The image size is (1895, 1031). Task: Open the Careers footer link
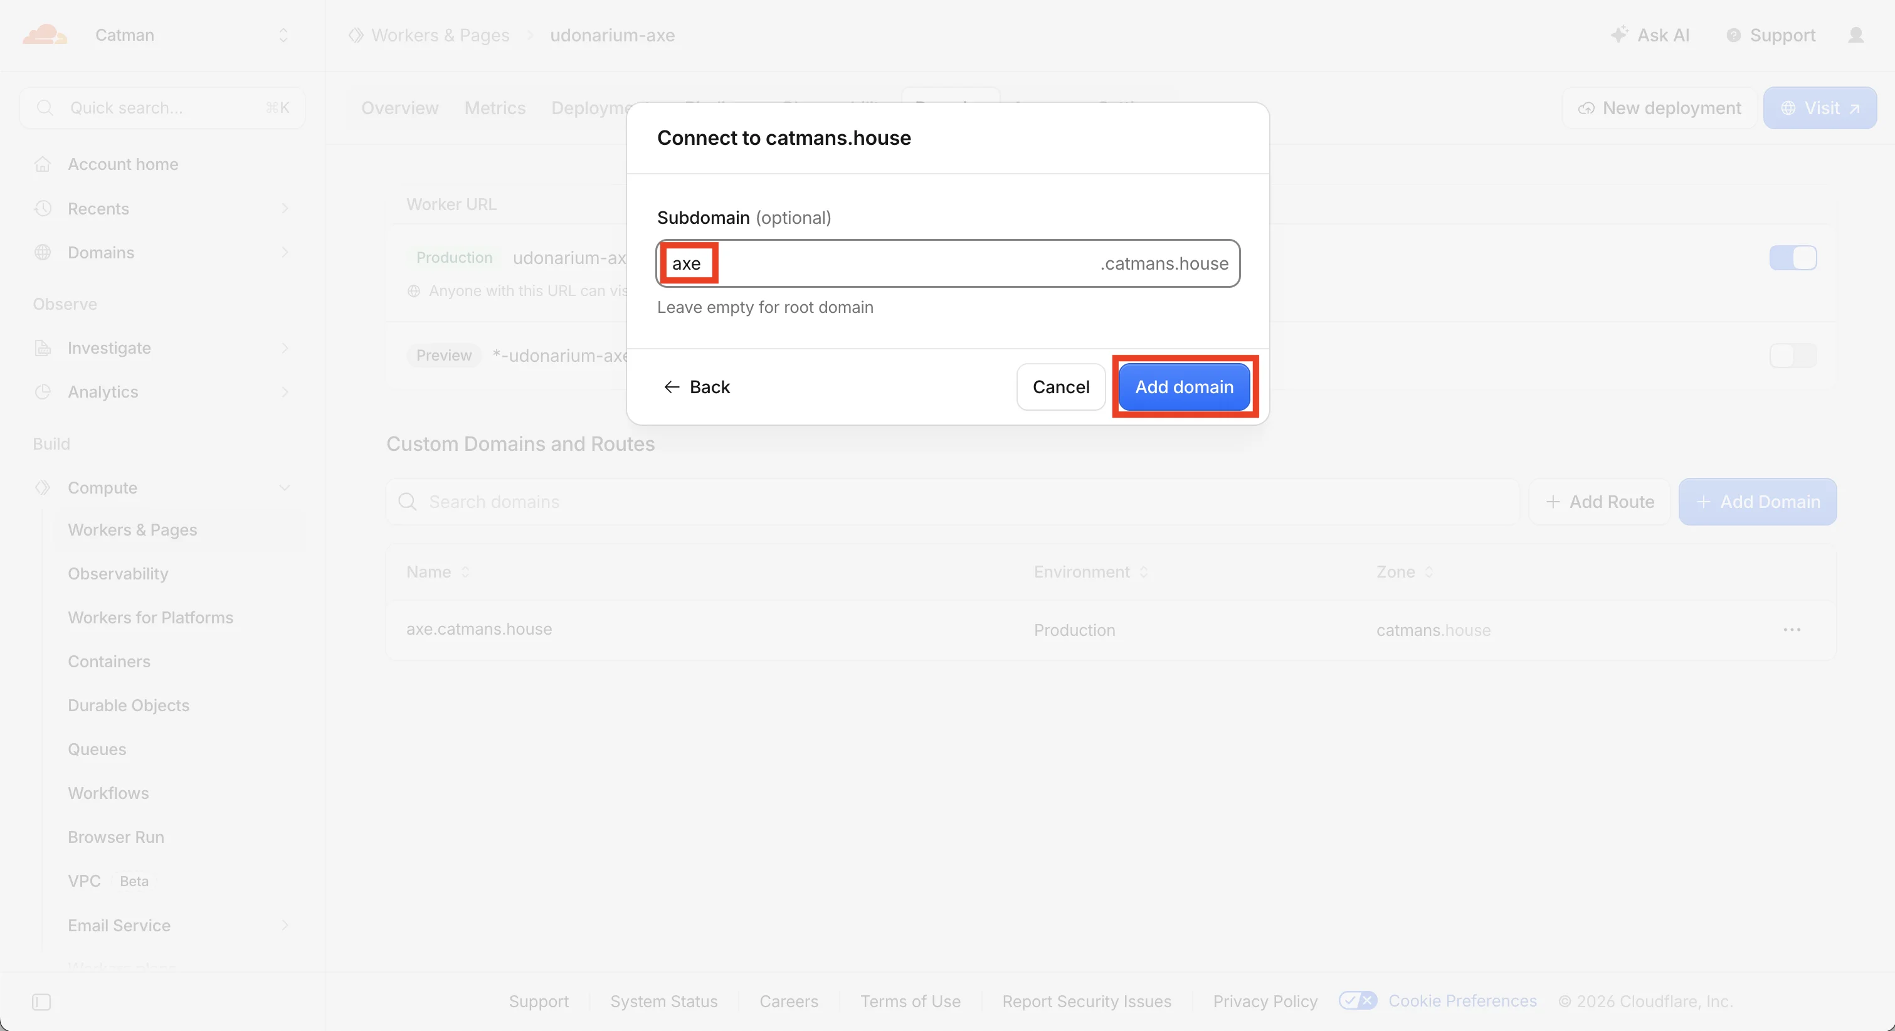click(789, 1001)
